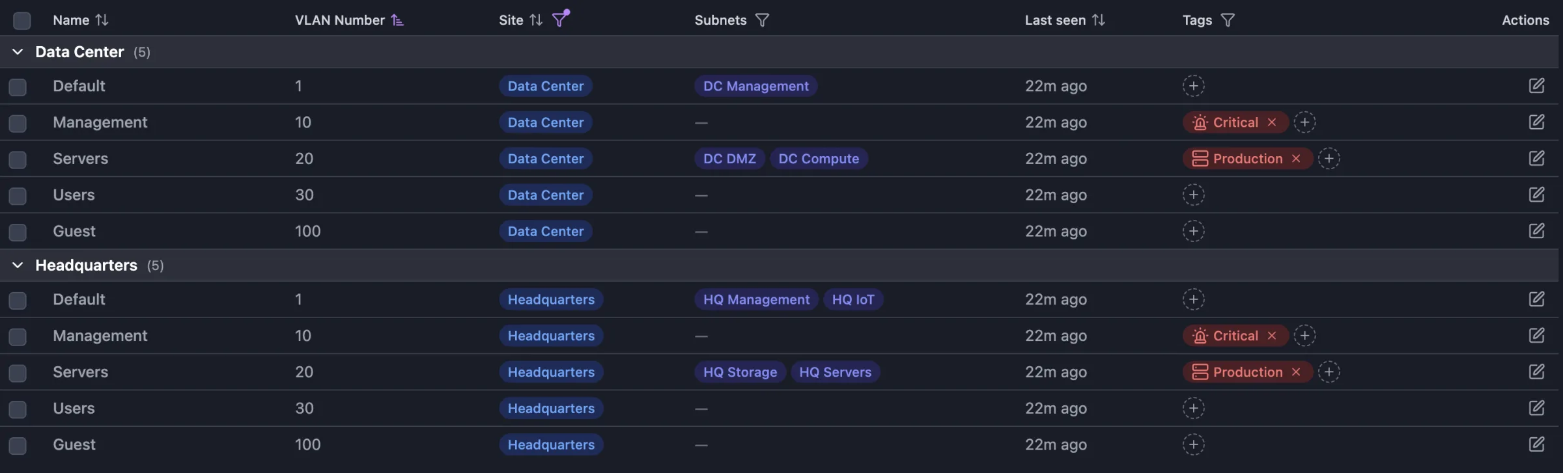
Task: Open the Tags filter funnel
Action: tap(1228, 20)
